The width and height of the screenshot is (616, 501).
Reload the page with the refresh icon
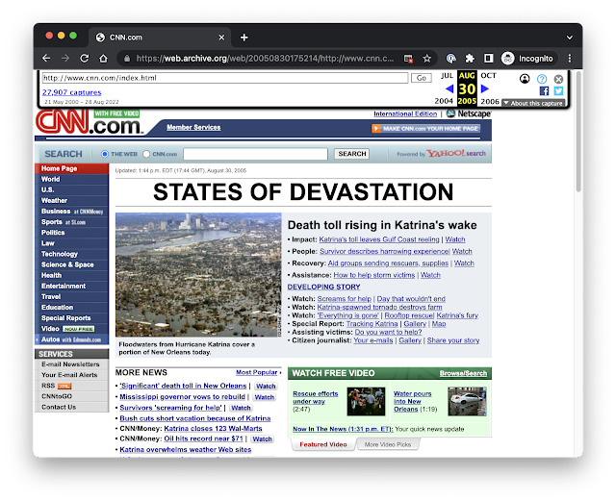(84, 59)
